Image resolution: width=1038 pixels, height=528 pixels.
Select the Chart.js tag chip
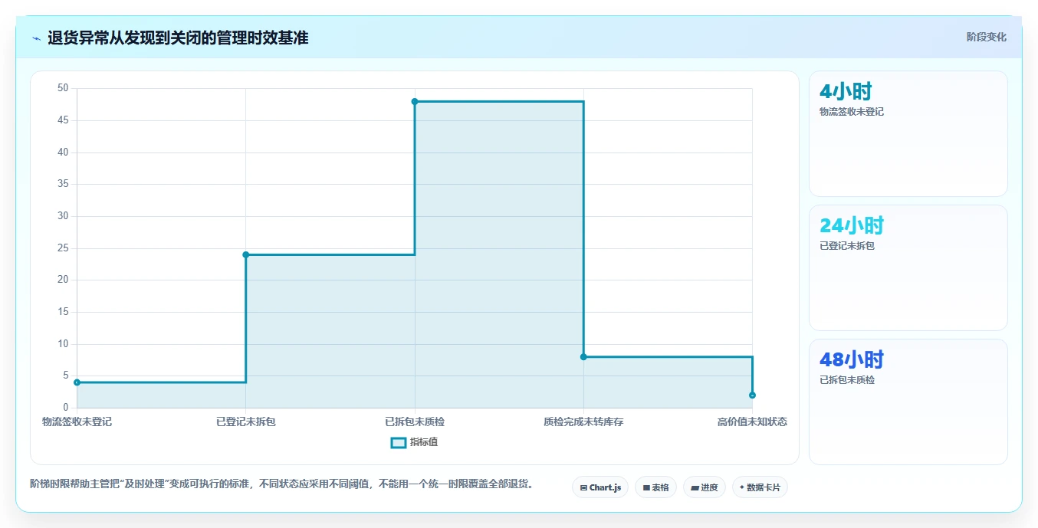(x=600, y=487)
